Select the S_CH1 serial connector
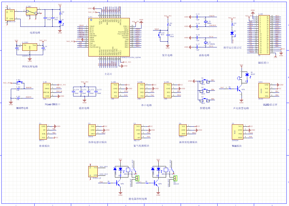Image resolution: width=289 pixels, height=206 pixels. (115, 90)
